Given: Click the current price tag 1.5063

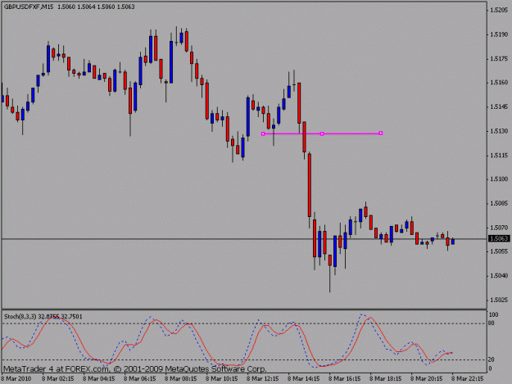Looking at the screenshot, I should pyautogui.click(x=499, y=239).
